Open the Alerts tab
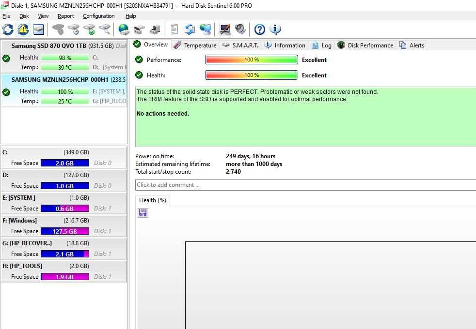476x329 pixels. tap(412, 45)
